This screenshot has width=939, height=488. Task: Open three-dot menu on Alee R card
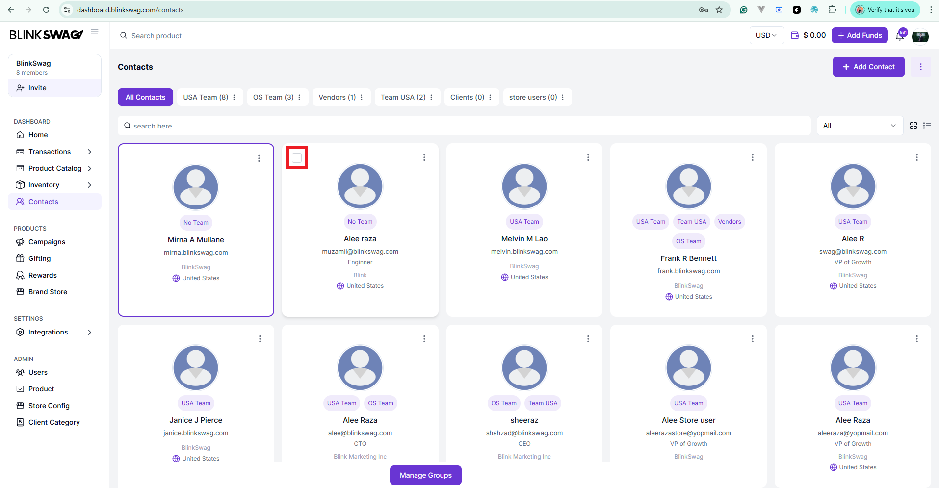tap(917, 157)
